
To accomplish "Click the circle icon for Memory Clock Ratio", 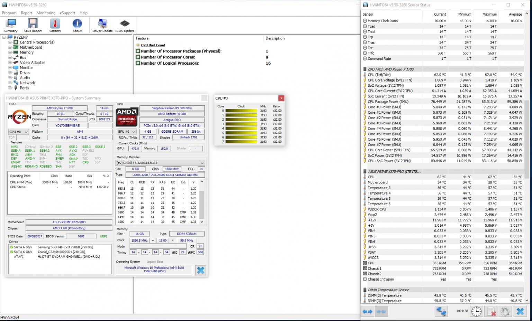I will pyautogui.click(x=365, y=21).
